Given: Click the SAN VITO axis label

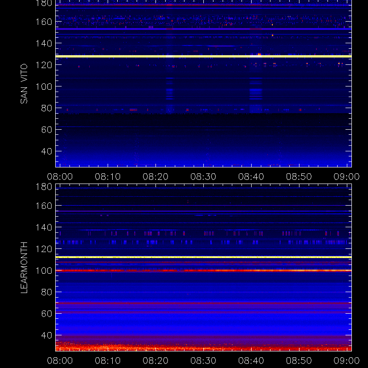Looking at the screenshot, I should pyautogui.click(x=24, y=84).
